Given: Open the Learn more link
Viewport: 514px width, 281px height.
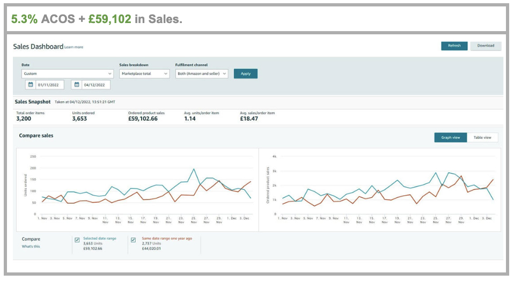Looking at the screenshot, I should [74, 47].
